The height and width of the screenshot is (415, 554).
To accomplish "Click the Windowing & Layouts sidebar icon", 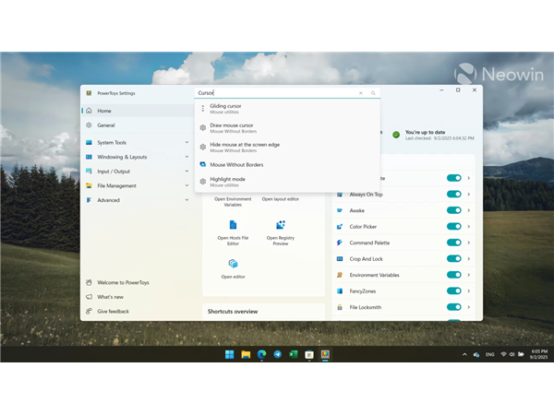I will 89,157.
